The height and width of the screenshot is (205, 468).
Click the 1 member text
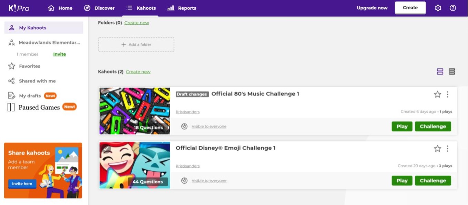pyautogui.click(x=28, y=54)
